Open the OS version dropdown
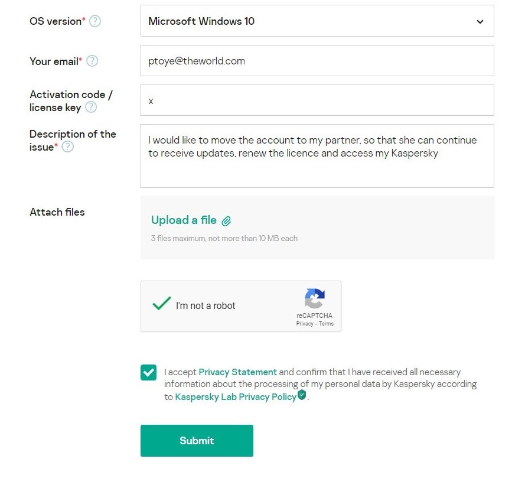 pos(317,21)
